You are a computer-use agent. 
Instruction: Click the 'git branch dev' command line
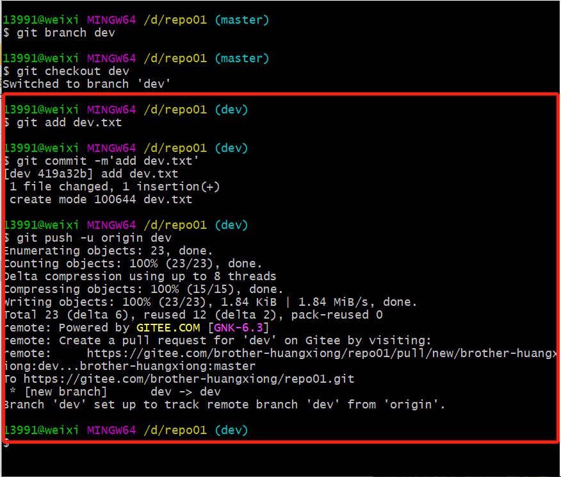click(x=59, y=33)
